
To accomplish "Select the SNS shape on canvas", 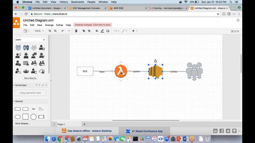I will click(x=156, y=71).
